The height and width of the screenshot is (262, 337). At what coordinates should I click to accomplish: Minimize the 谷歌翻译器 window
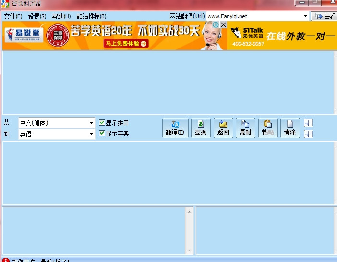click(x=302, y=2)
